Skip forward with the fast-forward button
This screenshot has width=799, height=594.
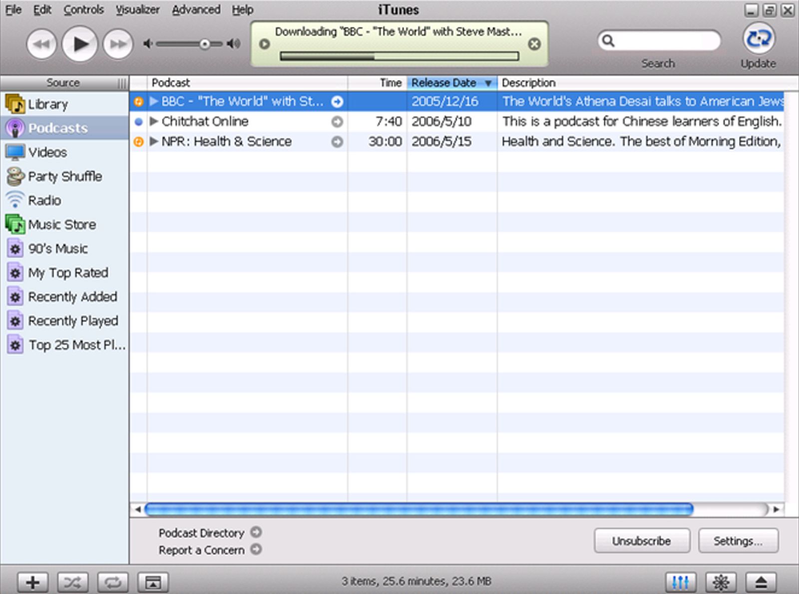click(118, 44)
